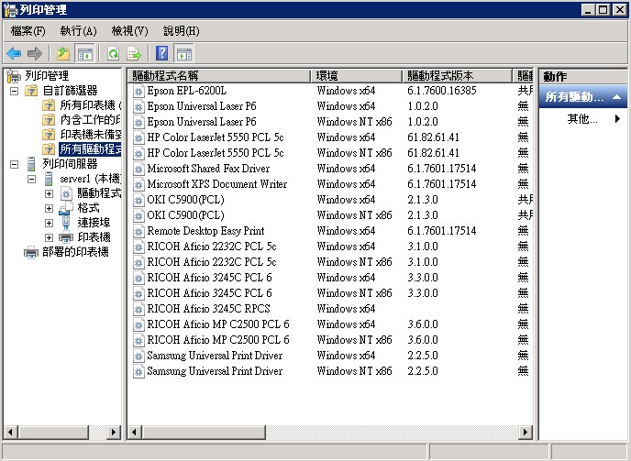Click the Remote Desktop Easy Print driver icon
Image resolution: width=631 pixels, height=461 pixels.
coord(138,231)
